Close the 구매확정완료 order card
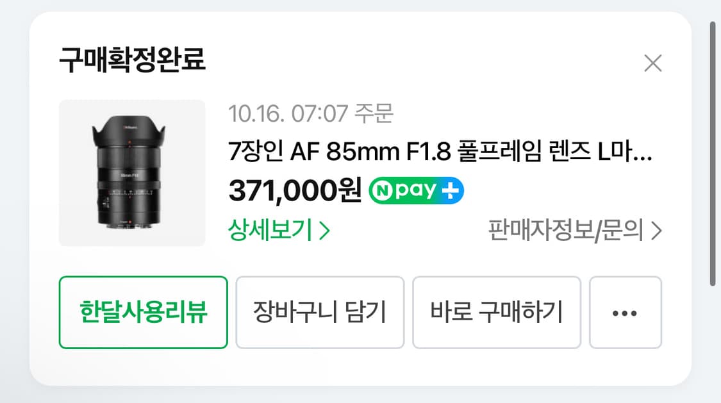Image resolution: width=721 pixels, height=403 pixels. [x=652, y=63]
